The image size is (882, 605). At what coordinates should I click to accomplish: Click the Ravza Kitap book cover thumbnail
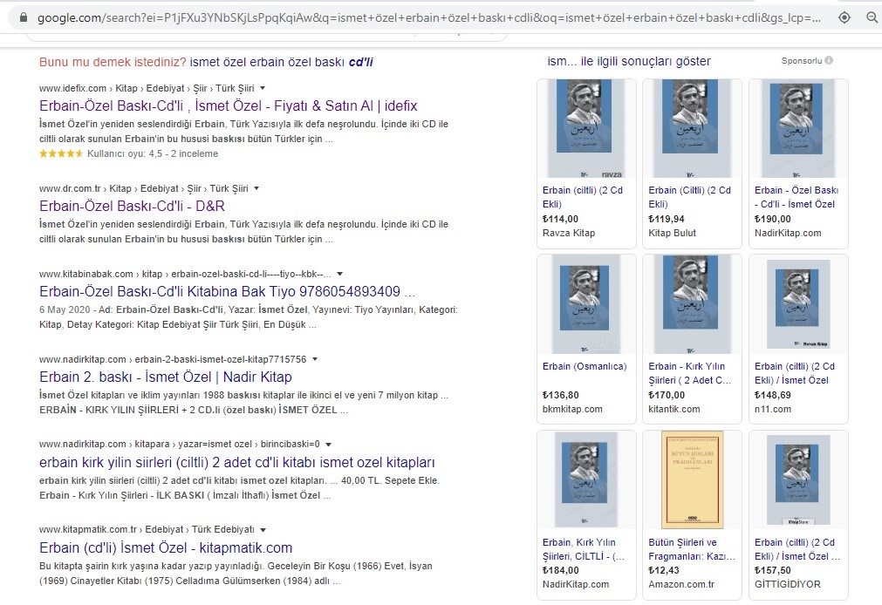(586, 128)
